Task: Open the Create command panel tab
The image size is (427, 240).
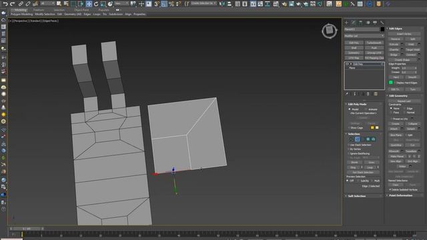Action: pos(347,23)
